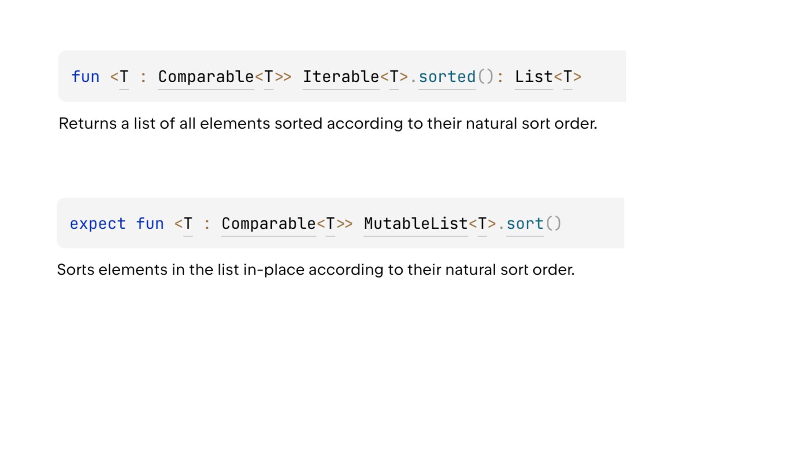The width and height of the screenshot is (805, 453).
Task: Click T inside Comparable<T> of the sort signature
Action: click(330, 224)
